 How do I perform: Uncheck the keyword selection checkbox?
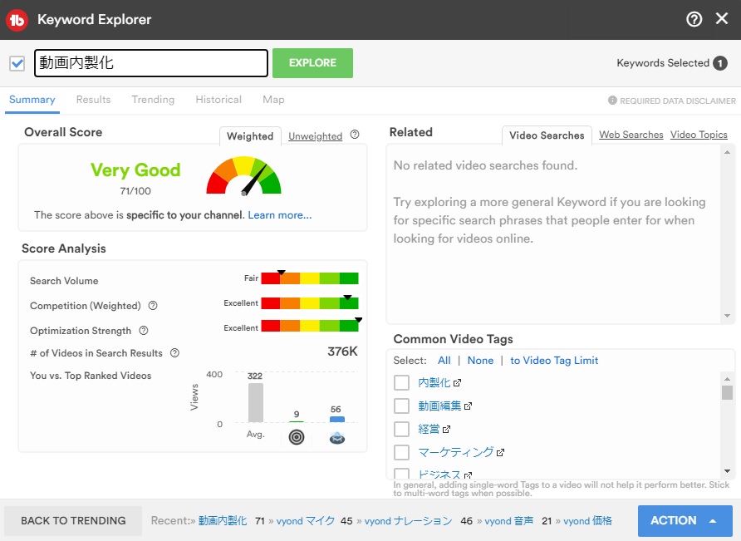pos(17,63)
